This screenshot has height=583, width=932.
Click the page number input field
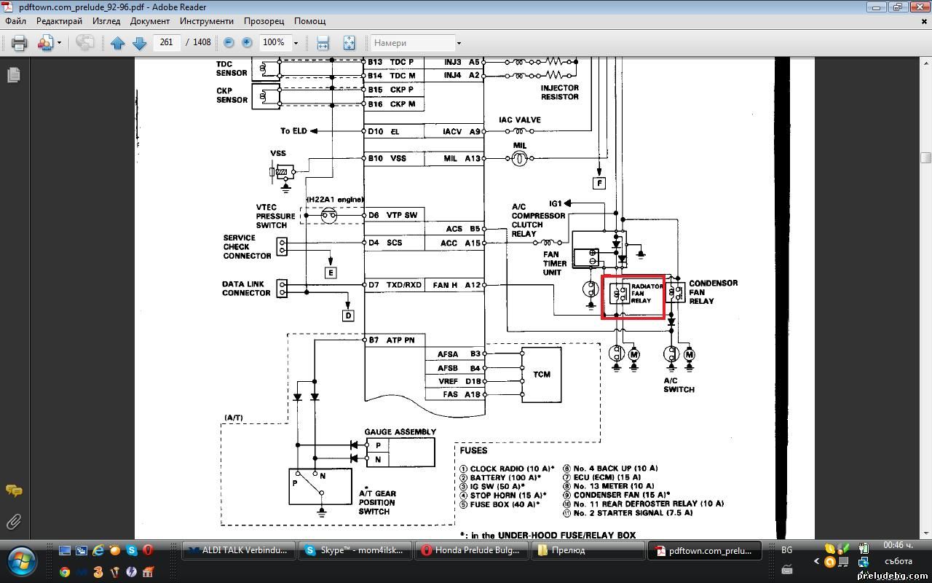click(x=167, y=42)
